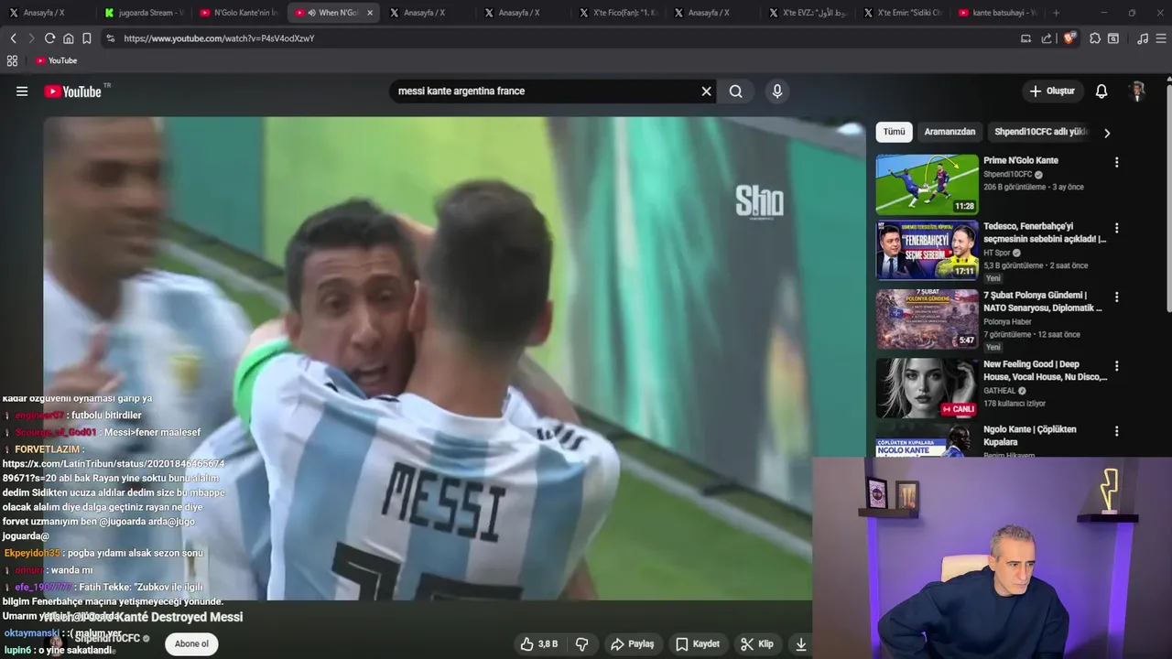Create a clip with Klip button
The image size is (1172, 659).
click(757, 644)
